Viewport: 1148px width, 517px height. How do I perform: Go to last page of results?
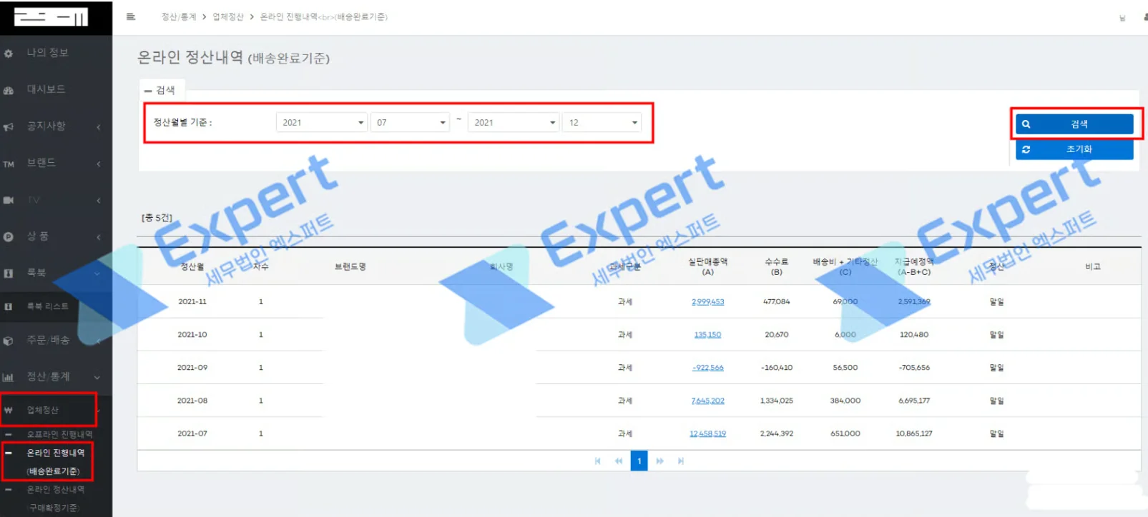pos(681,461)
